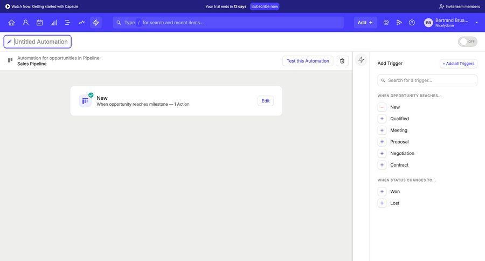The width and height of the screenshot is (485, 261).
Task: Open the Projects list icon
Action: click(x=67, y=23)
